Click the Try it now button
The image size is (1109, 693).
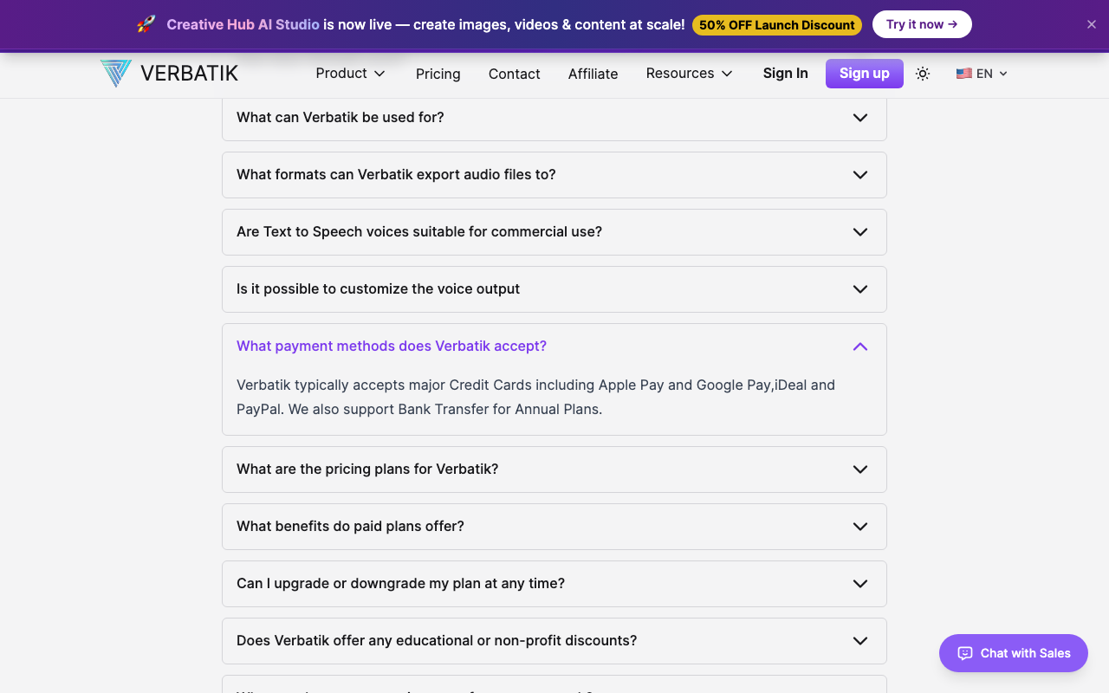pyautogui.click(x=922, y=24)
